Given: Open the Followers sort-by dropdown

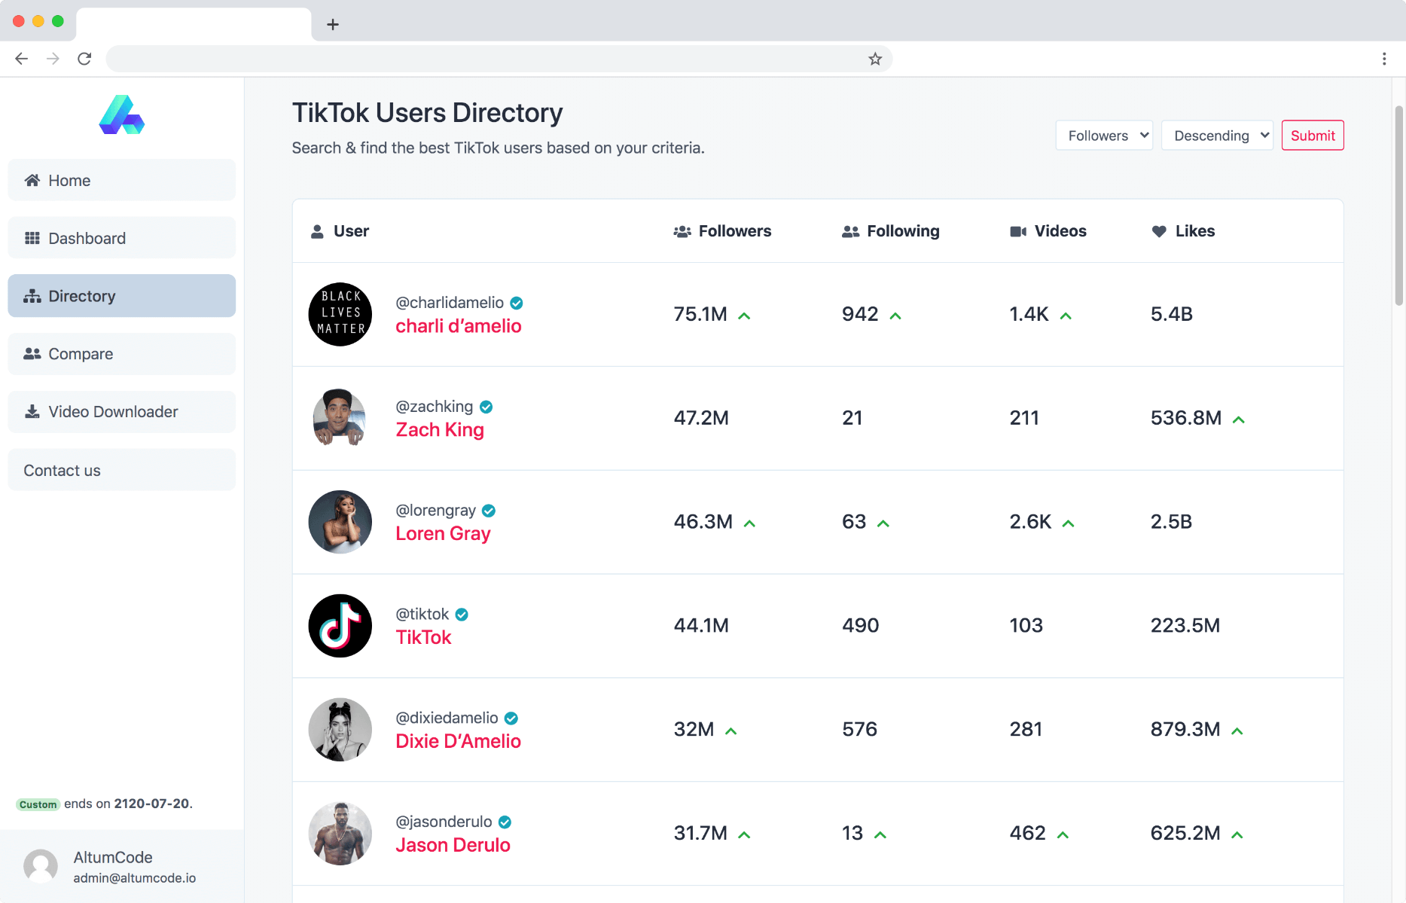Looking at the screenshot, I should click(1103, 136).
